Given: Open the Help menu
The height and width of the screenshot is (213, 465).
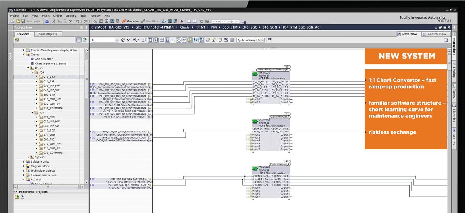Looking at the screenshot, I should pos(107,16).
